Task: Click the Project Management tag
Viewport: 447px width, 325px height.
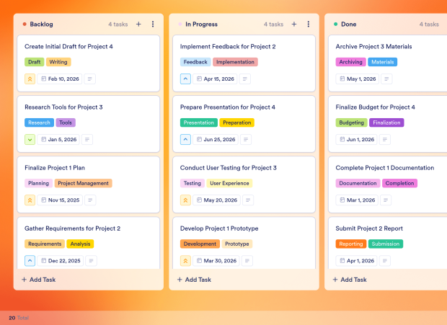Action: (83, 183)
